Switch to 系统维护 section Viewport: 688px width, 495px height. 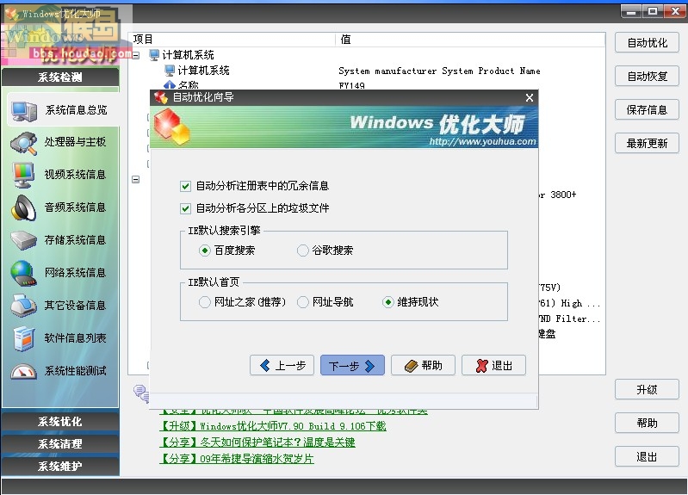60,466
